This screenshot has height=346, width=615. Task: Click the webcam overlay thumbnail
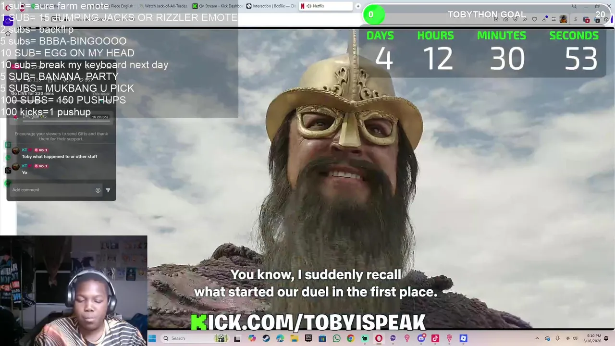[x=74, y=291]
